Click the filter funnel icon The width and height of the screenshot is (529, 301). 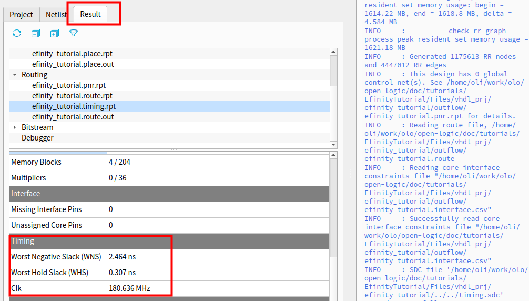point(74,33)
